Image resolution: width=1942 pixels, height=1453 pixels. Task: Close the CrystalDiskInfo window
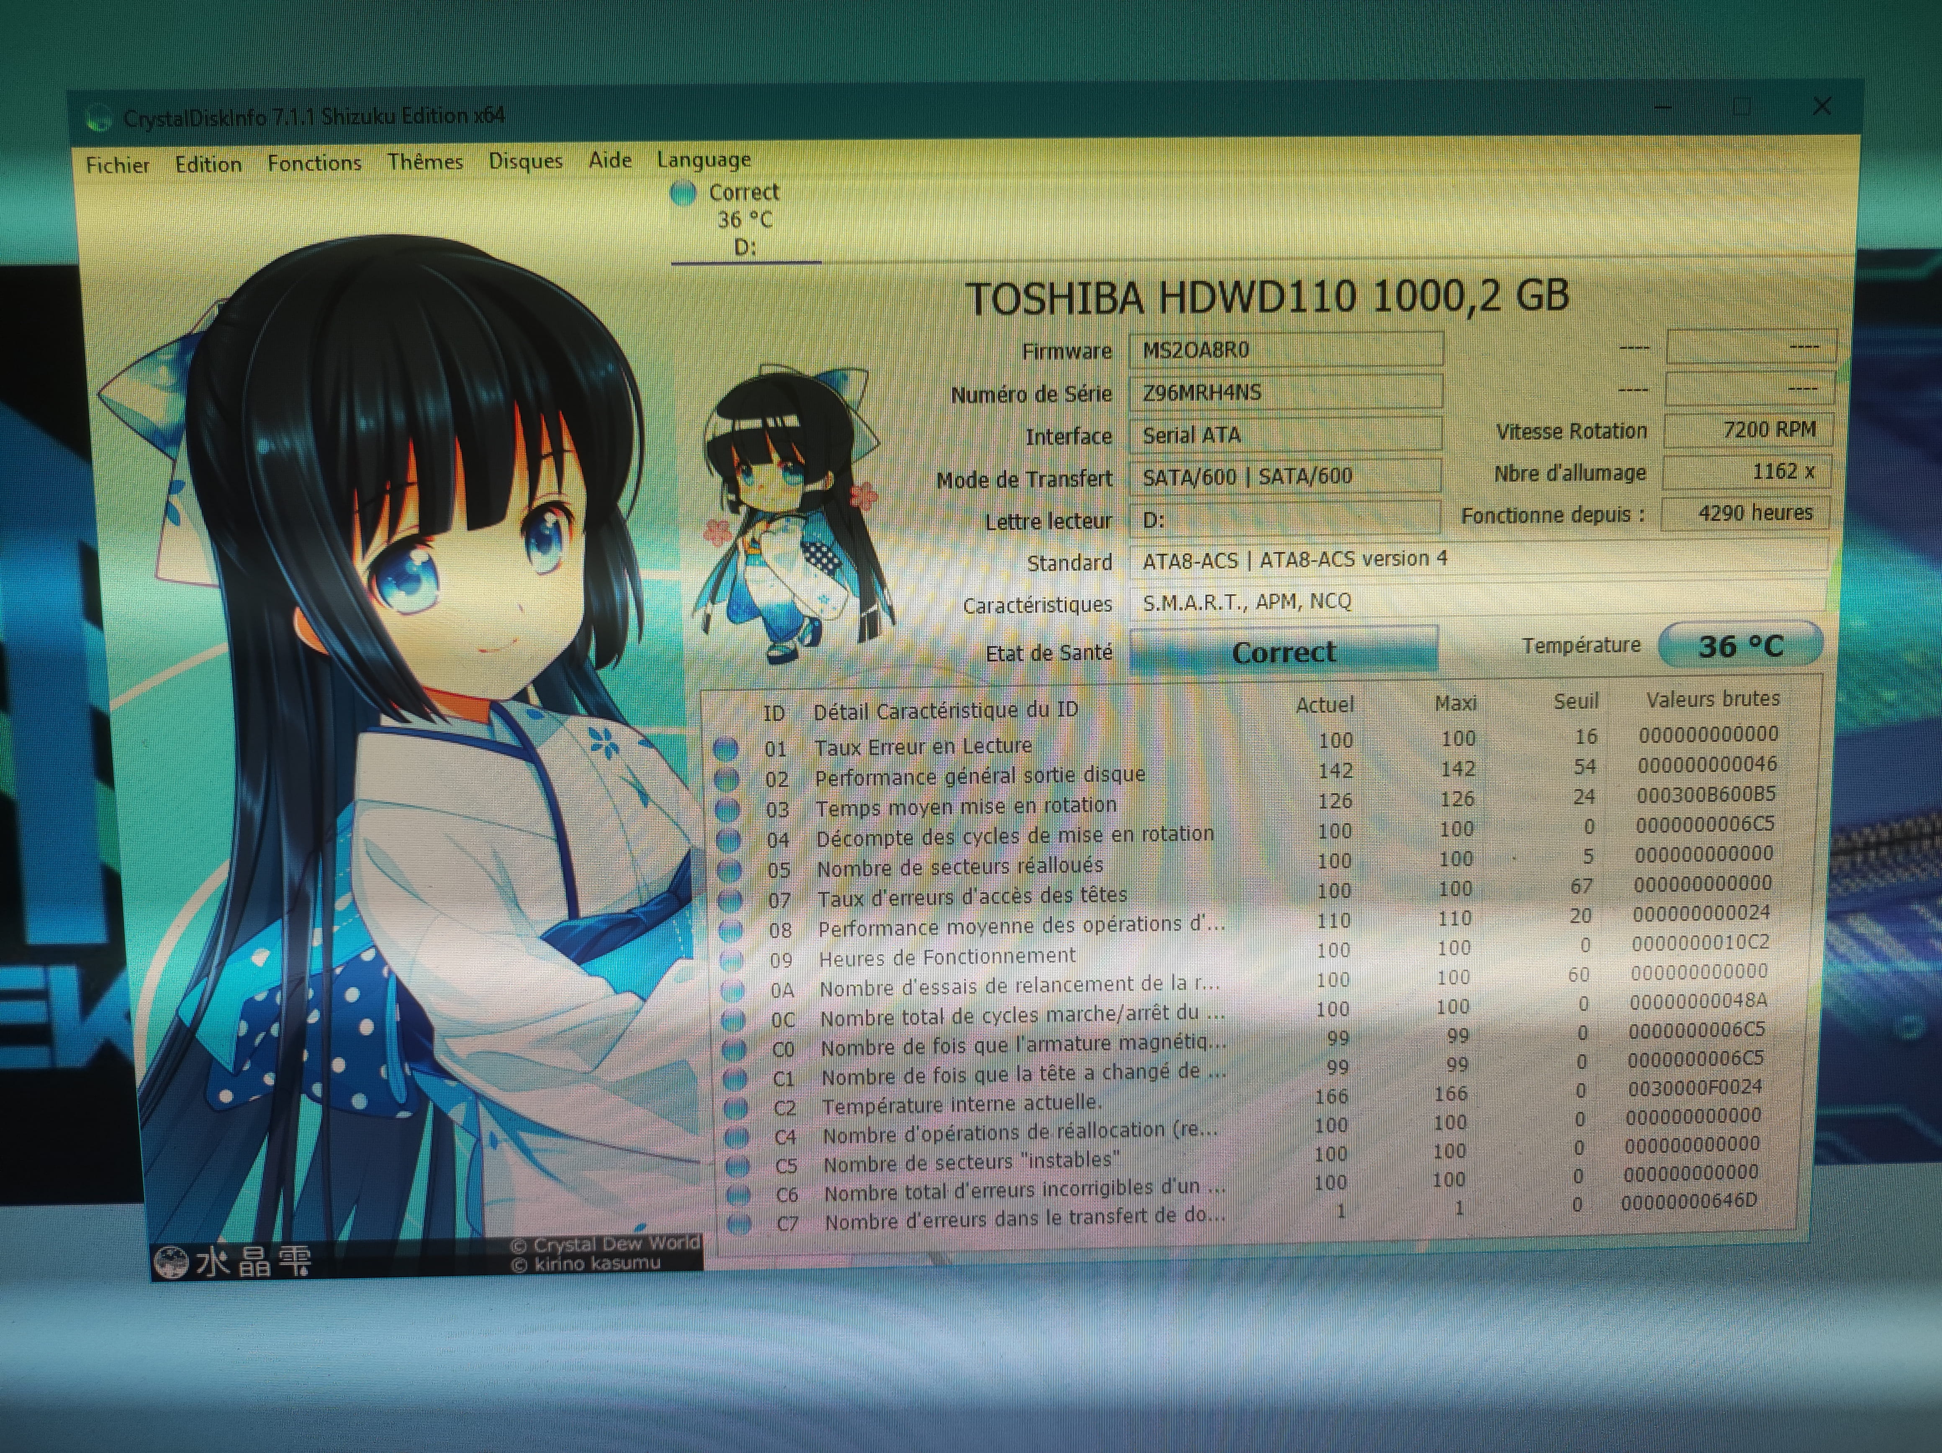click(x=1822, y=106)
